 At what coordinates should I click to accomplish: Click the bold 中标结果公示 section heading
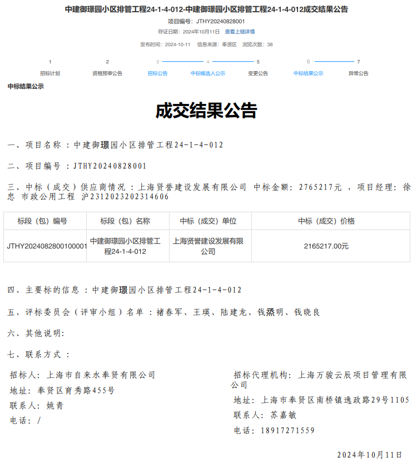click(26, 87)
